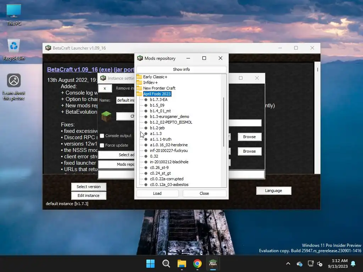Select the a1.1.1-truth entry
Image resolution: width=363 pixels, height=272 pixels.
pos(161,139)
